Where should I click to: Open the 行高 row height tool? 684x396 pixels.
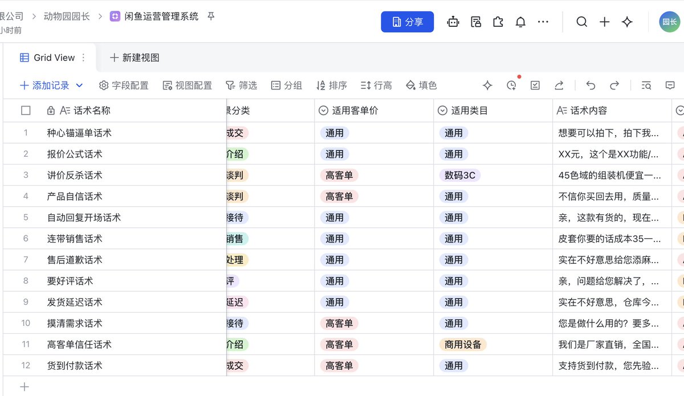pos(376,85)
